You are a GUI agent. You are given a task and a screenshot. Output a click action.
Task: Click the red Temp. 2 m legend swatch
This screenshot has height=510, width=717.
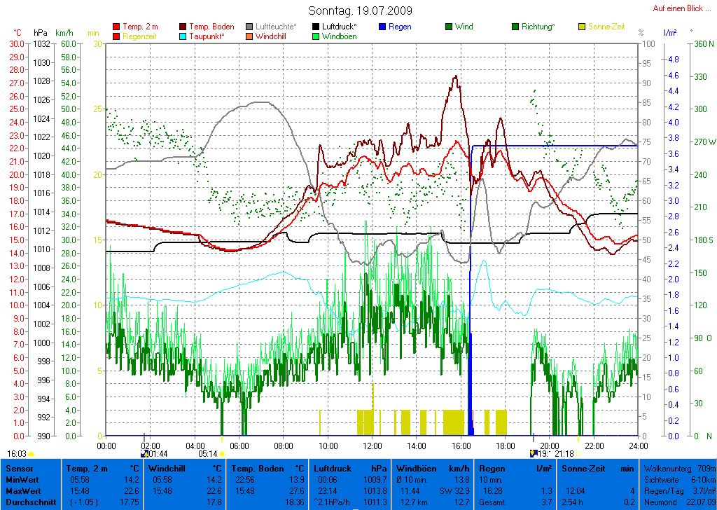[116, 27]
